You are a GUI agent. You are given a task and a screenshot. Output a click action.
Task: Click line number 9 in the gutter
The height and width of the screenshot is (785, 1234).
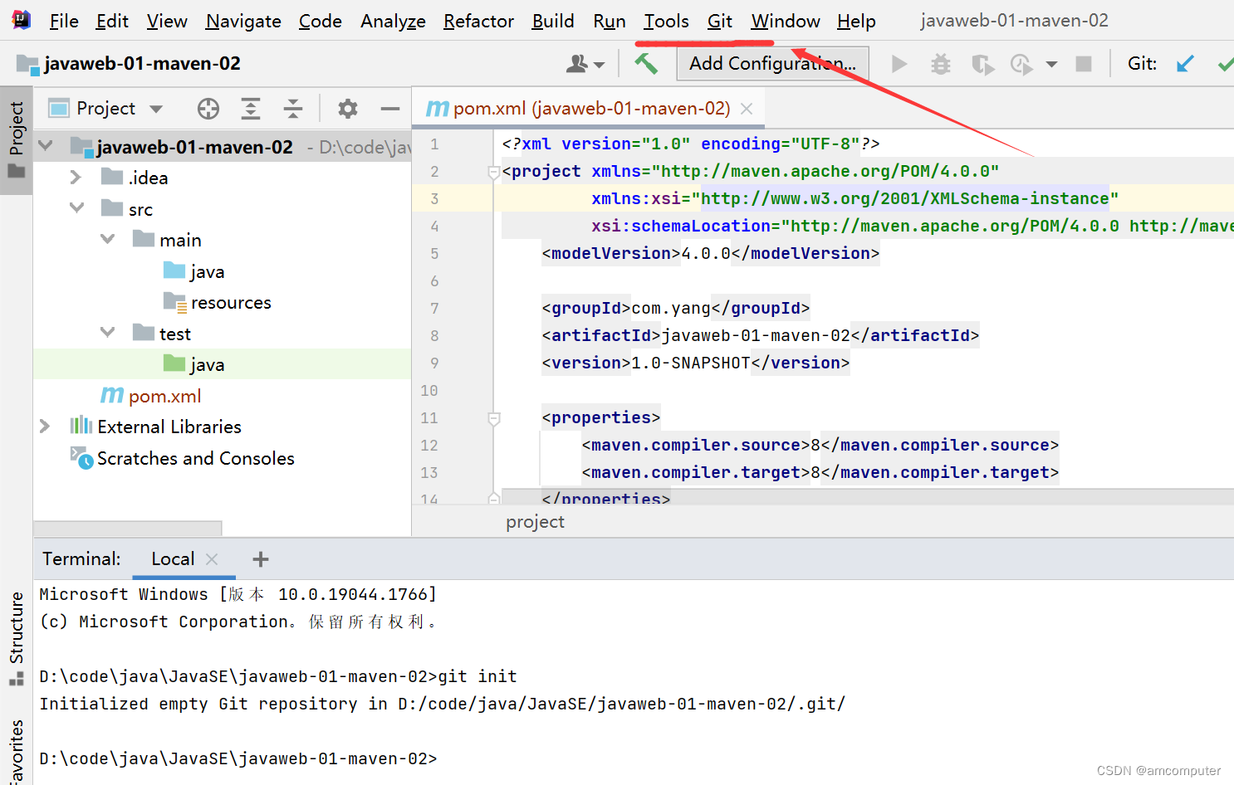[x=433, y=363]
